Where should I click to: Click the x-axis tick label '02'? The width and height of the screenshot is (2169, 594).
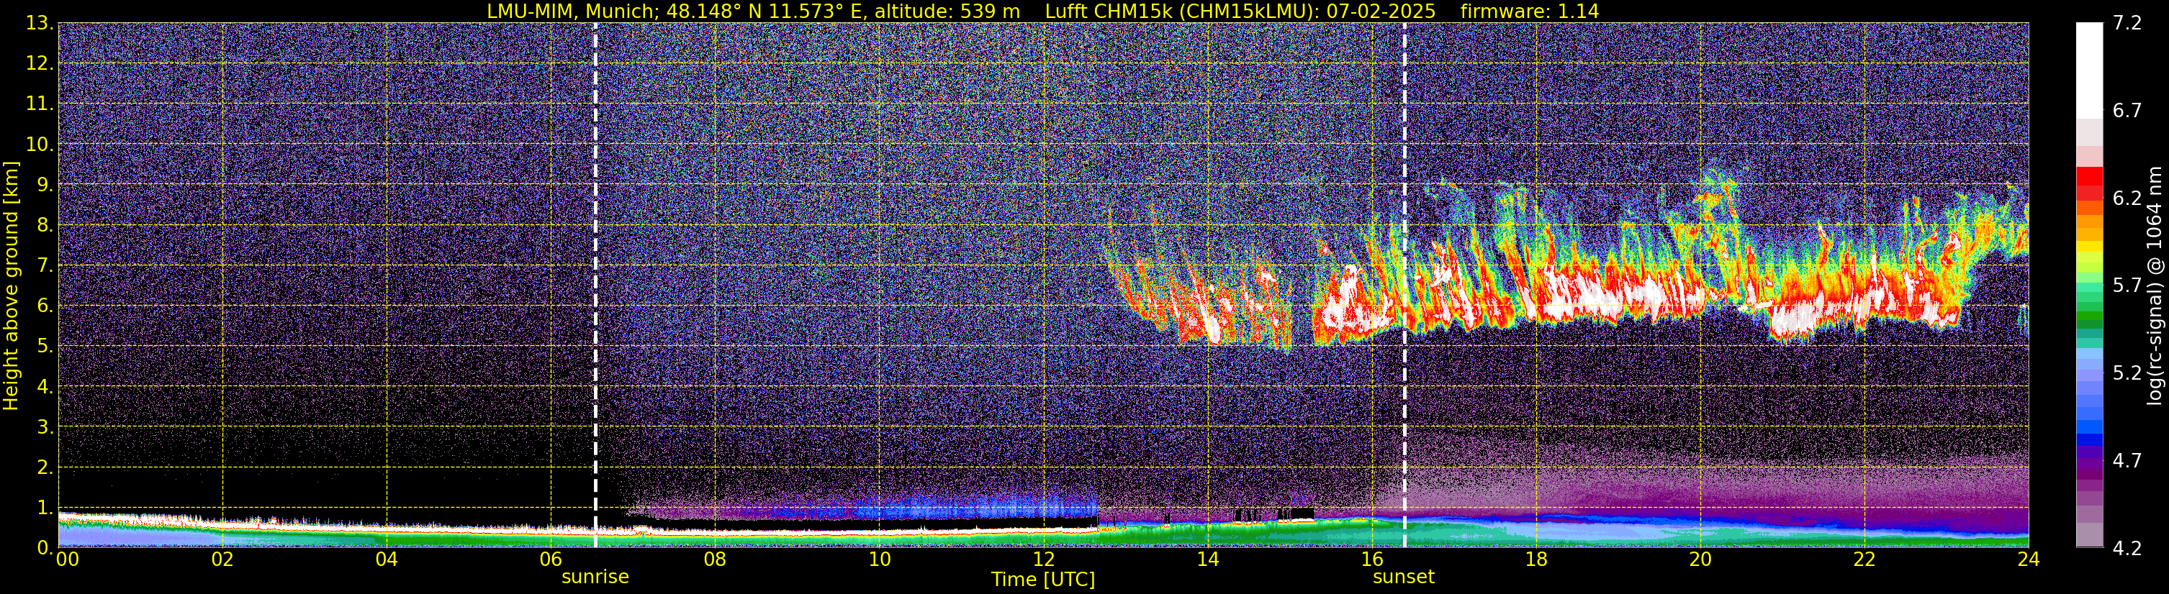pyautogui.click(x=222, y=559)
